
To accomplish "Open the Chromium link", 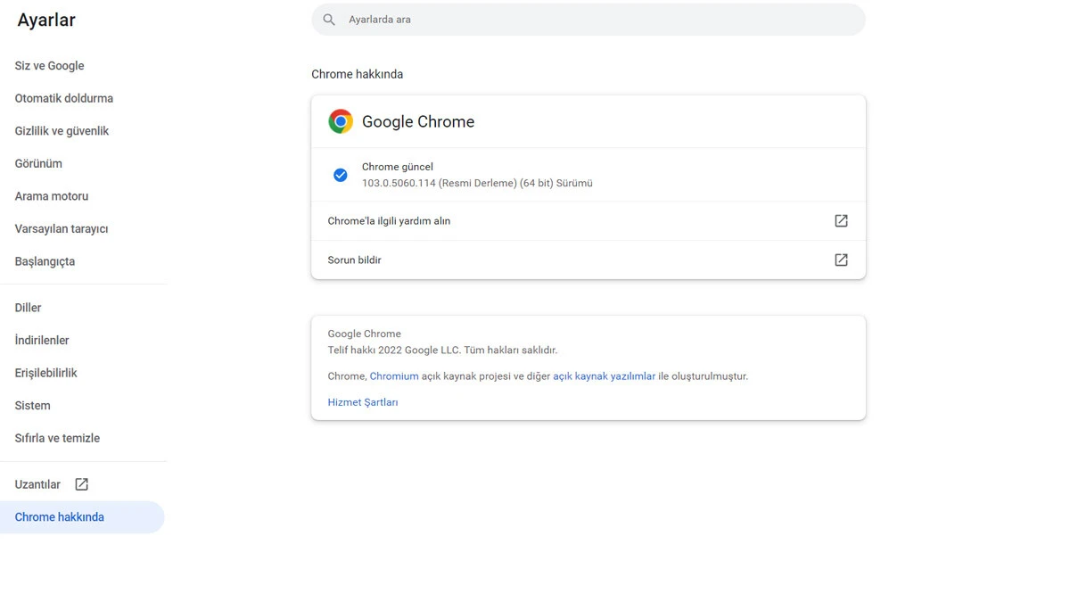I will [394, 375].
